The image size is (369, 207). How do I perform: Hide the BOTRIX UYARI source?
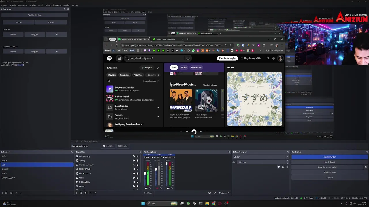pyautogui.click(x=133, y=173)
